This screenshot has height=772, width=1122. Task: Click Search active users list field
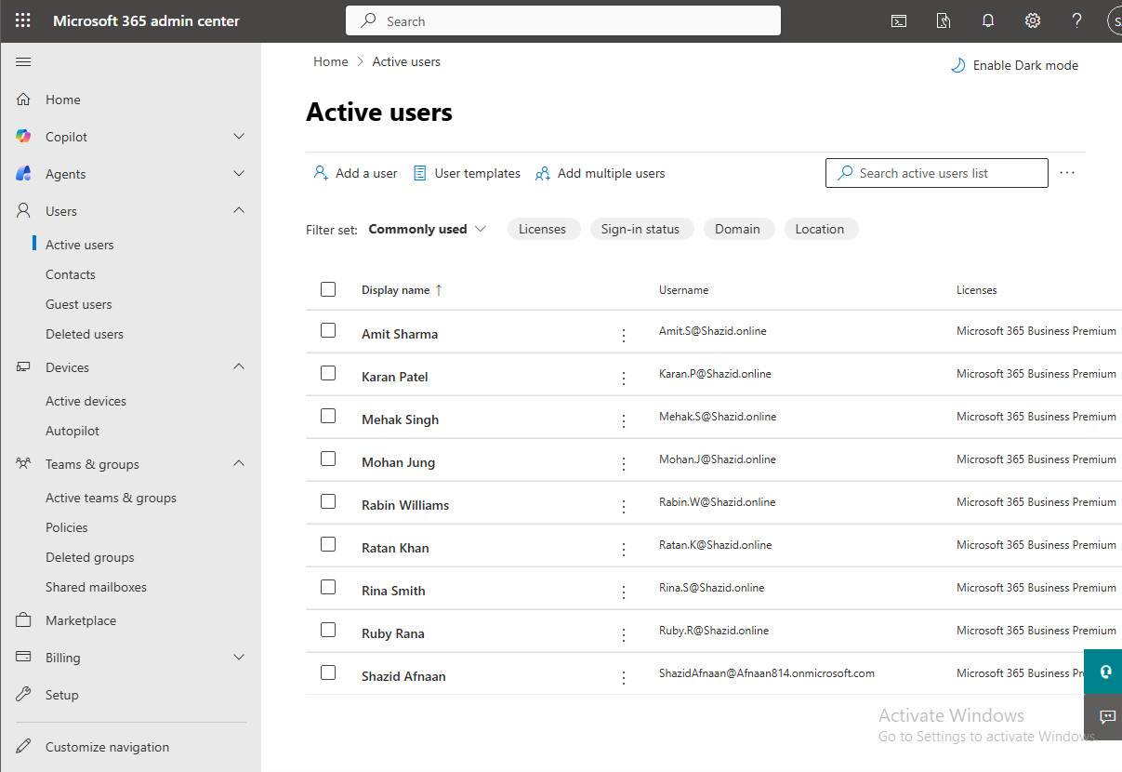coord(937,173)
